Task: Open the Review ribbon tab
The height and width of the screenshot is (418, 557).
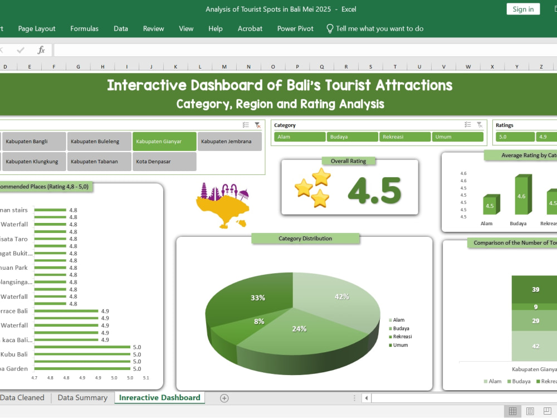Action: click(x=154, y=29)
